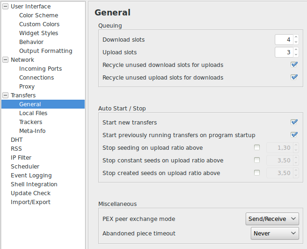The image size is (307, 249).
Task: Open Shell Integration settings
Action: 34,184
